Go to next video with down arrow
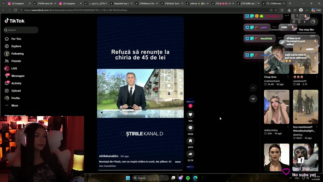 [253, 99]
